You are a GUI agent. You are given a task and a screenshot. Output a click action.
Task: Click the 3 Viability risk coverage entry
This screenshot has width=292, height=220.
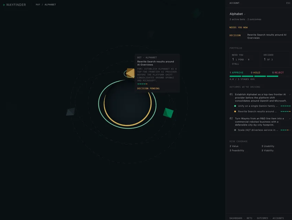268,151
